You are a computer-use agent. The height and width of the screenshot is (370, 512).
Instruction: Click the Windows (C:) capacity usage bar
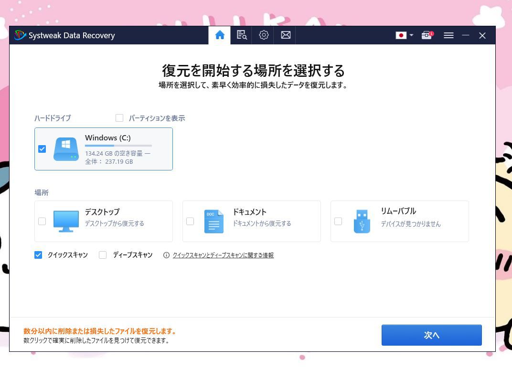[118, 146]
